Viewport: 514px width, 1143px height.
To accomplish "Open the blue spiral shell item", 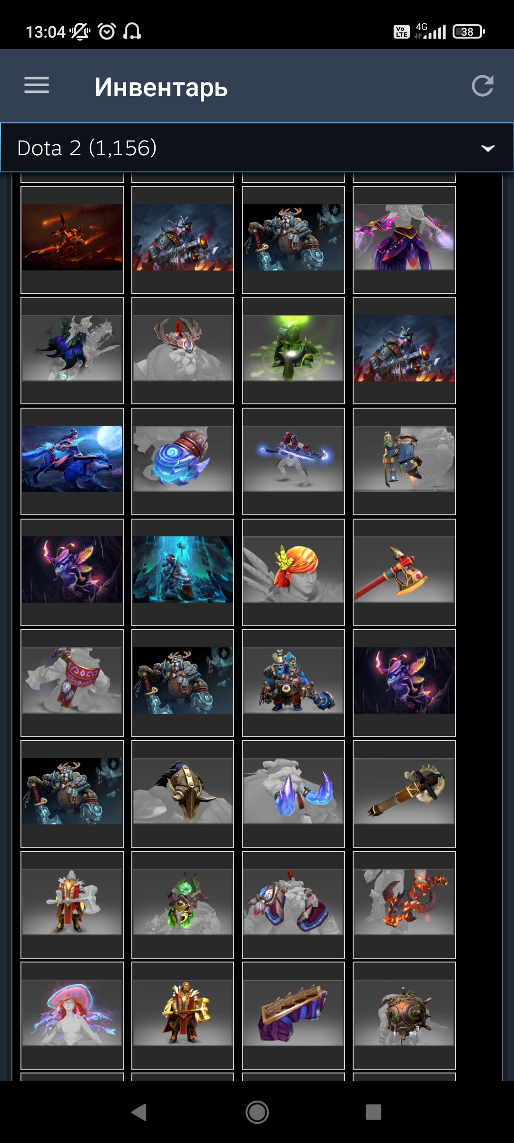I will click(x=183, y=461).
